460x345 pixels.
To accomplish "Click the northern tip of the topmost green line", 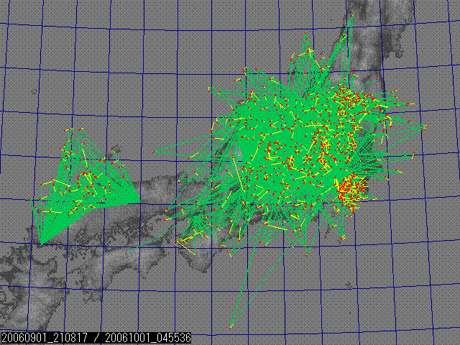I will pyautogui.click(x=352, y=18).
